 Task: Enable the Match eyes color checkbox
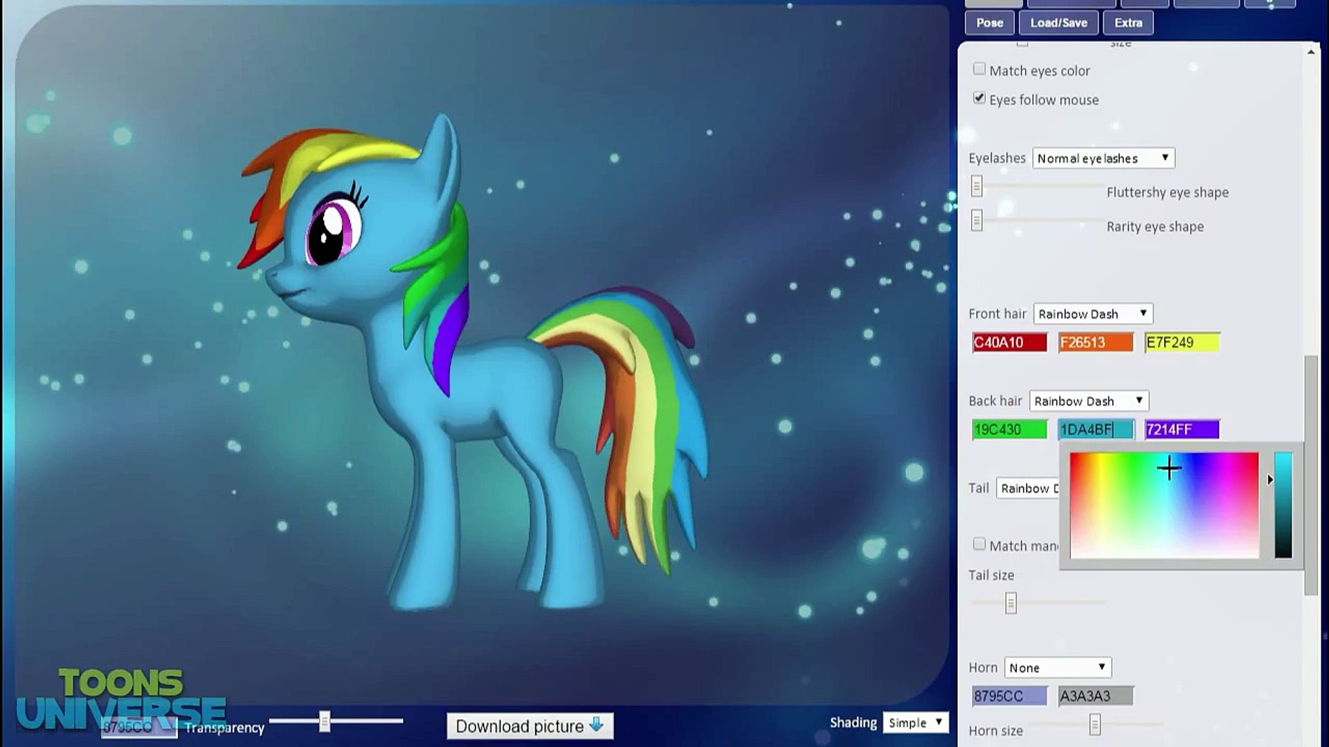click(979, 69)
